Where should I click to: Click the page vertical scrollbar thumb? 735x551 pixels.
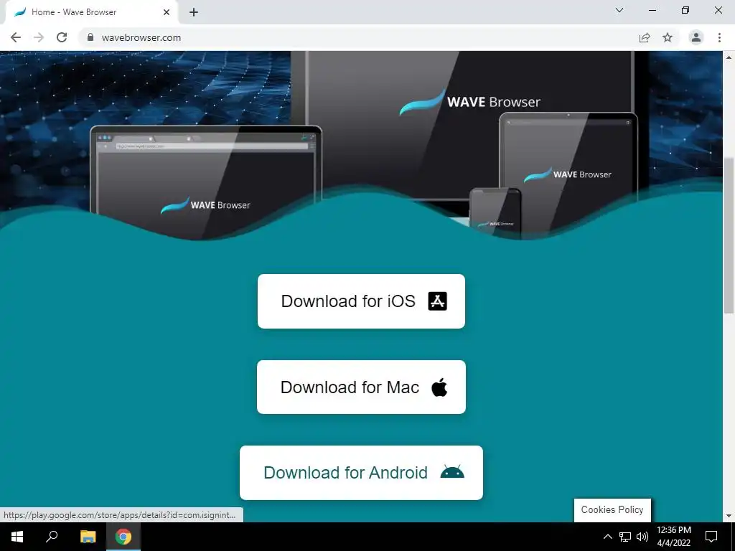pos(729,235)
